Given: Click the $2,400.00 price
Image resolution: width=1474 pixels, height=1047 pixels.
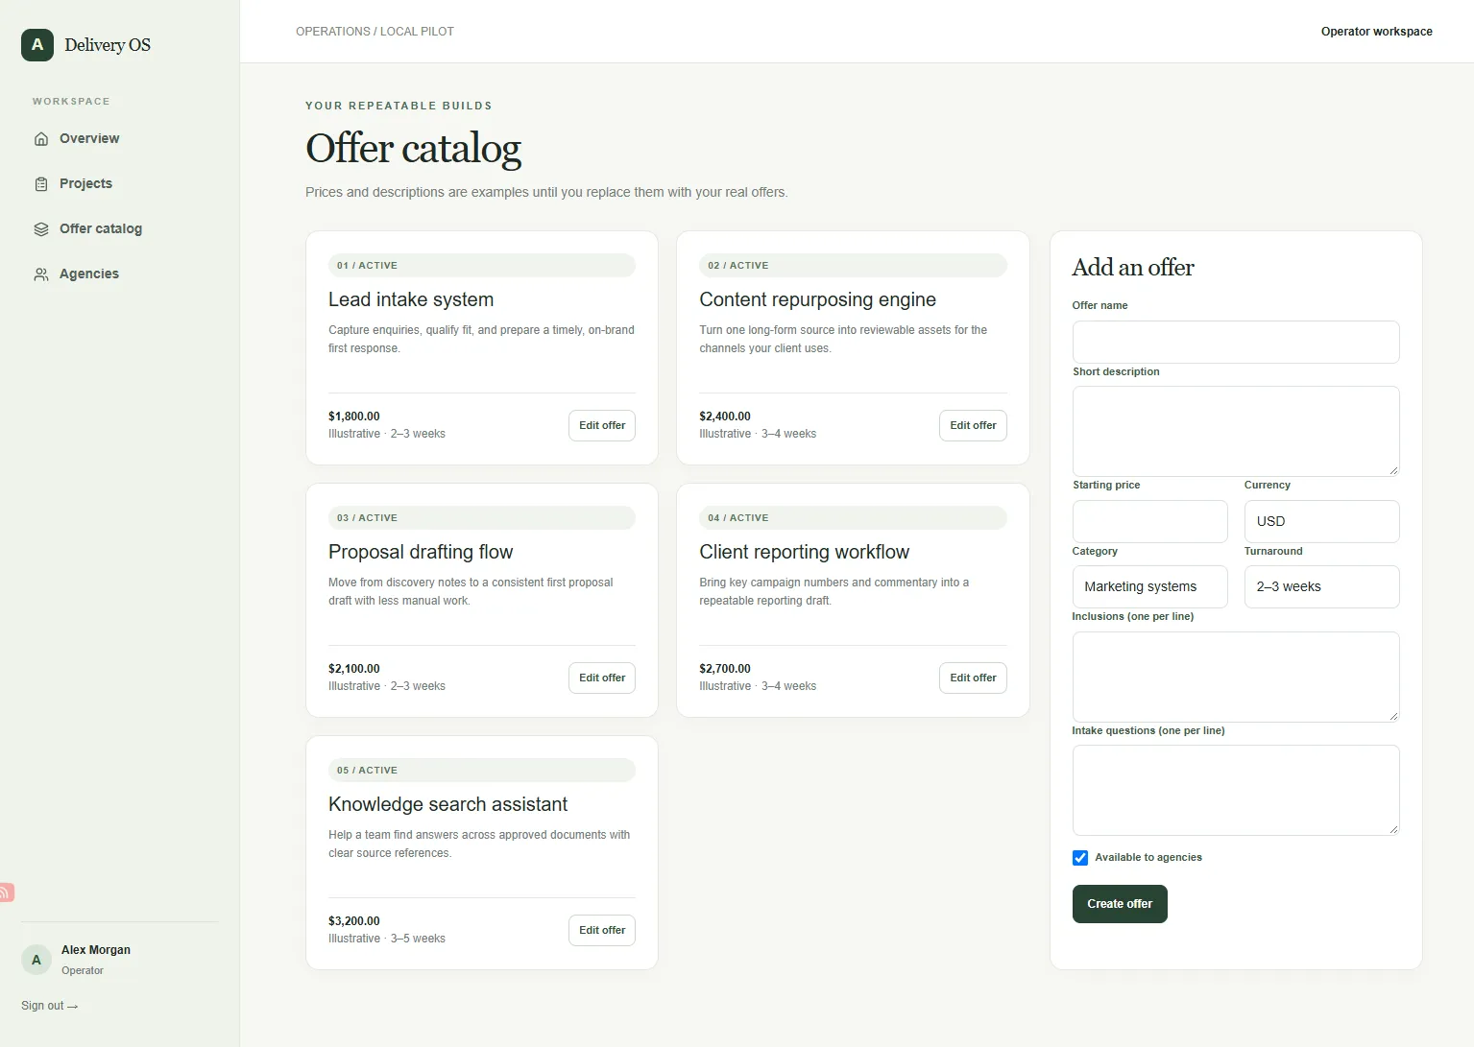Looking at the screenshot, I should tap(725, 416).
